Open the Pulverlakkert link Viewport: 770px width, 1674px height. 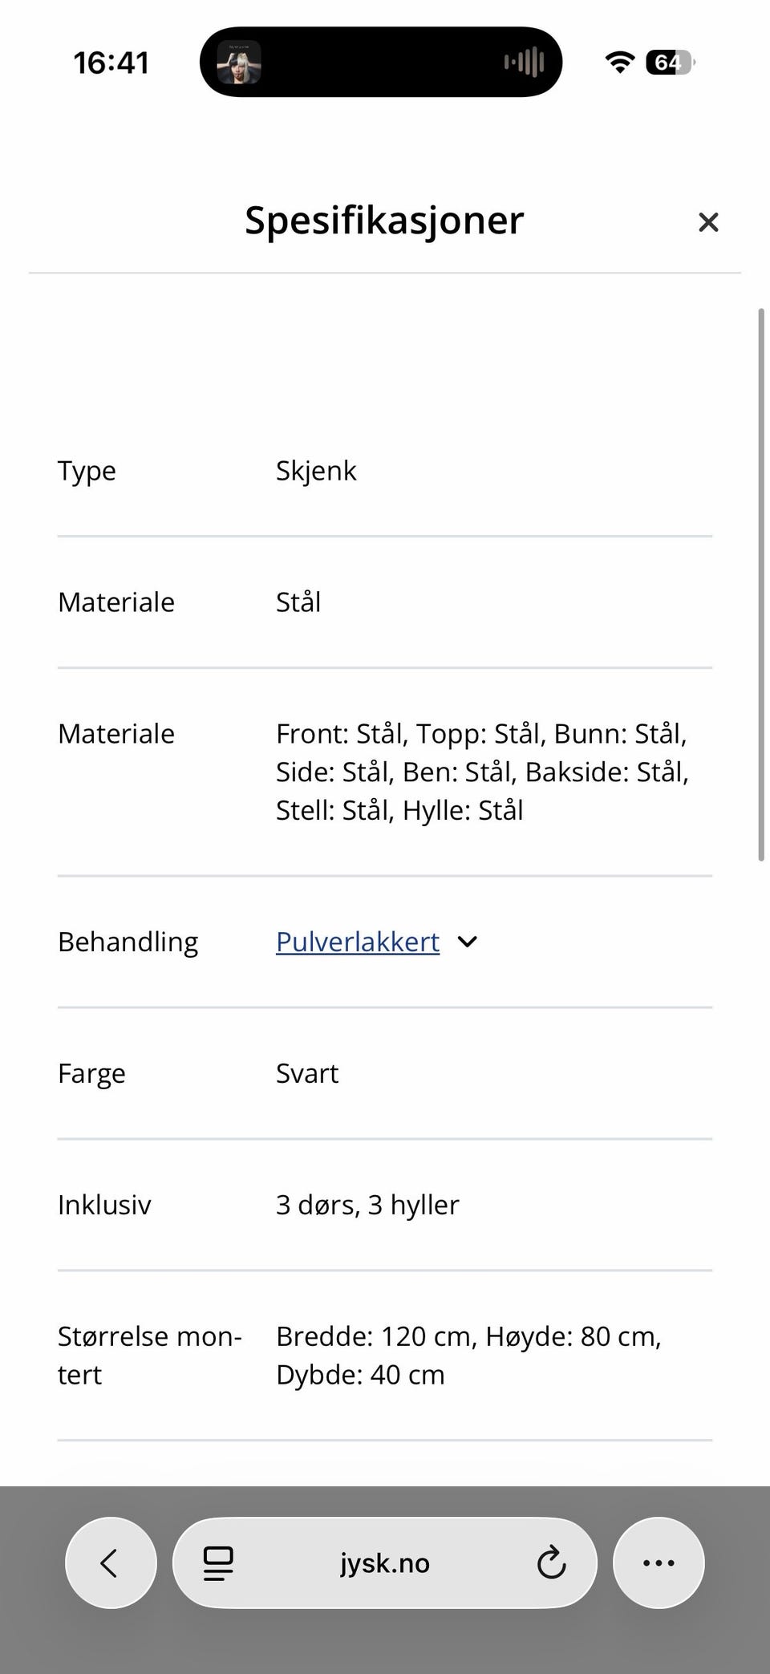[358, 942]
